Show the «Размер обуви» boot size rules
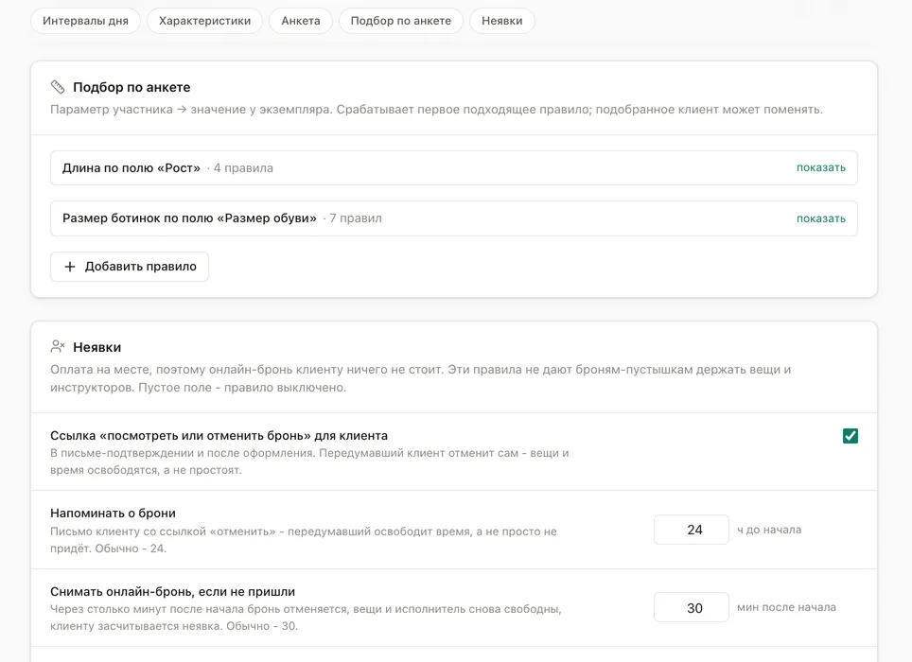 click(820, 218)
